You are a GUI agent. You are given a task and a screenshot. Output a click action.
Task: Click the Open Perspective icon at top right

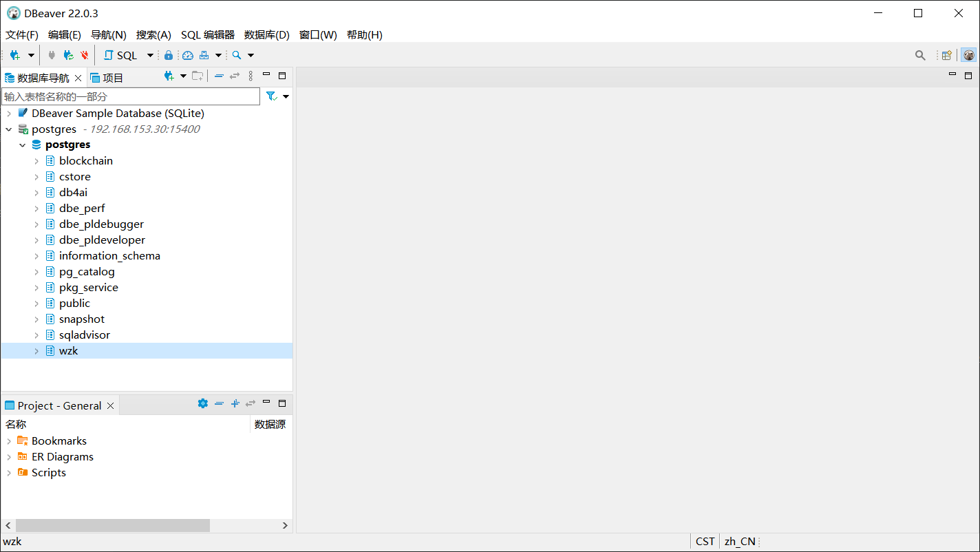pos(947,55)
